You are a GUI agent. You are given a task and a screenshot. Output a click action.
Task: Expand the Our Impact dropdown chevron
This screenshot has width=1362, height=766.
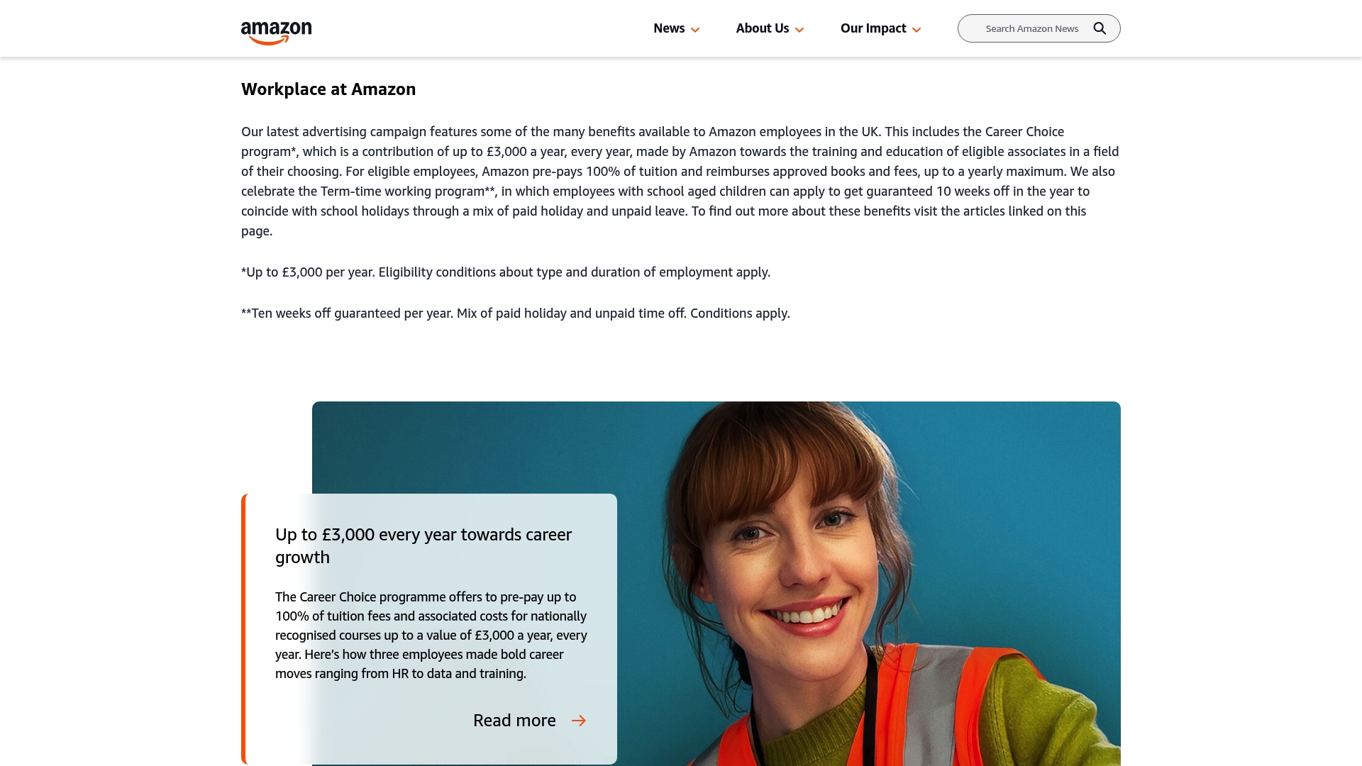(x=917, y=30)
